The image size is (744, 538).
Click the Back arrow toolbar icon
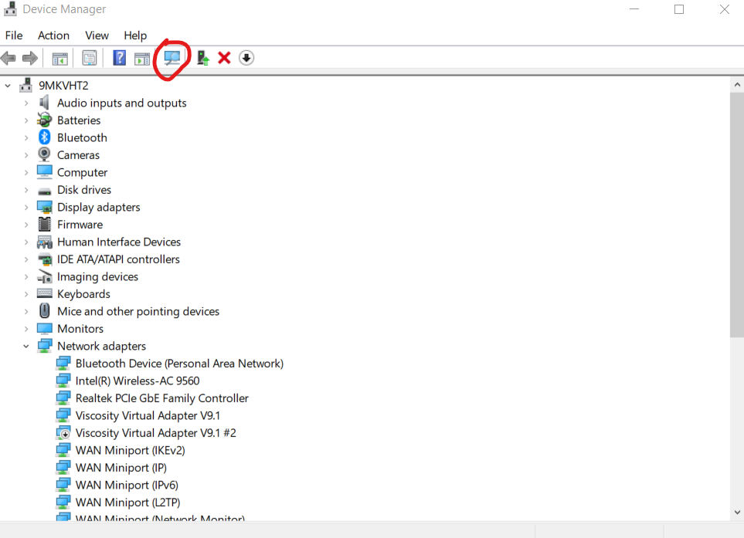(x=8, y=59)
